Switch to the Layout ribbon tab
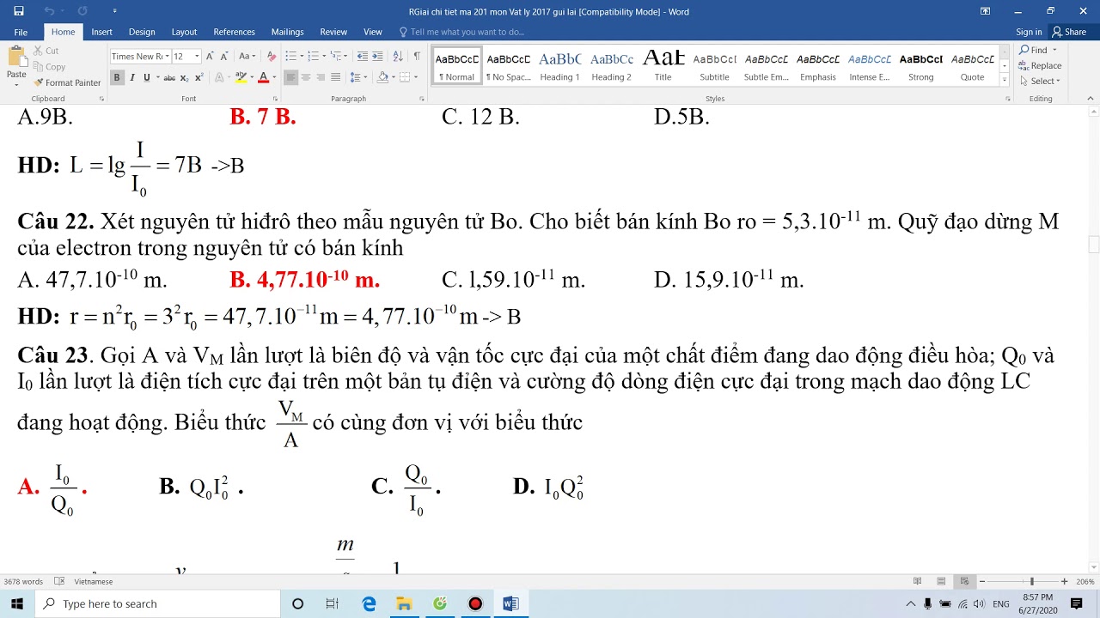1100x618 pixels. coord(184,32)
